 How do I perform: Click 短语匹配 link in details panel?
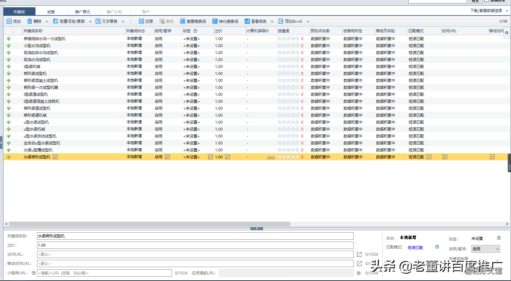[415, 247]
